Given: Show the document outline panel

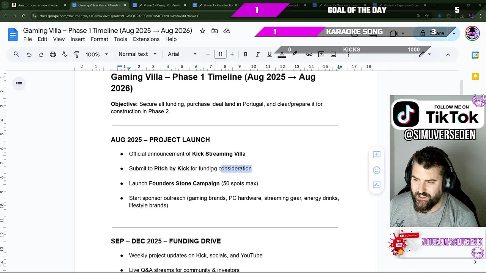Looking at the screenshot, I should click(x=19, y=84).
